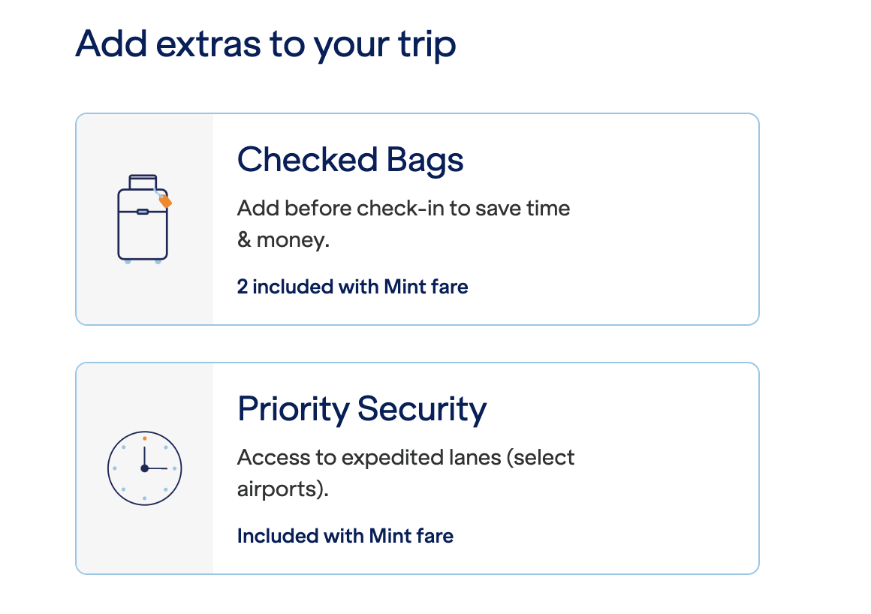Click "2 included with Mint fare" text
The width and height of the screenshot is (871, 614).
[352, 286]
